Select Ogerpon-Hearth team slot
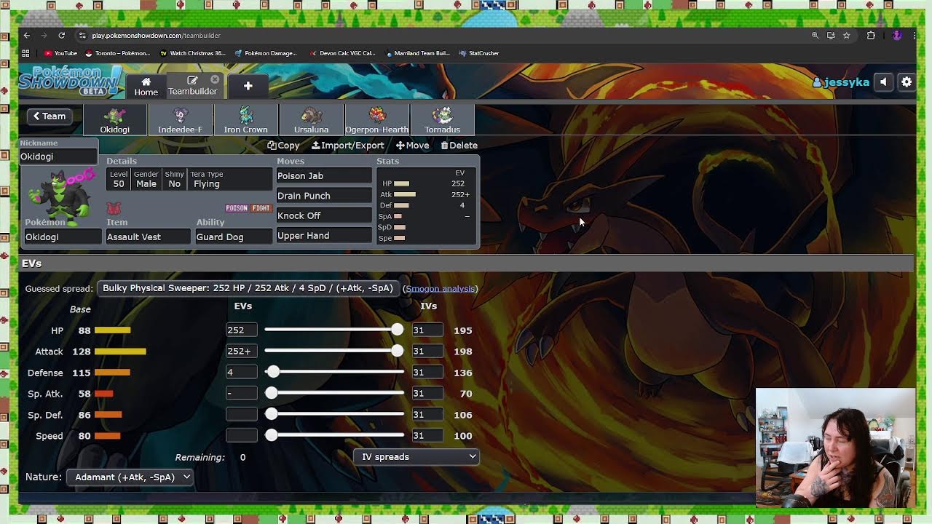Viewport: 932px width, 524px height. click(376, 119)
